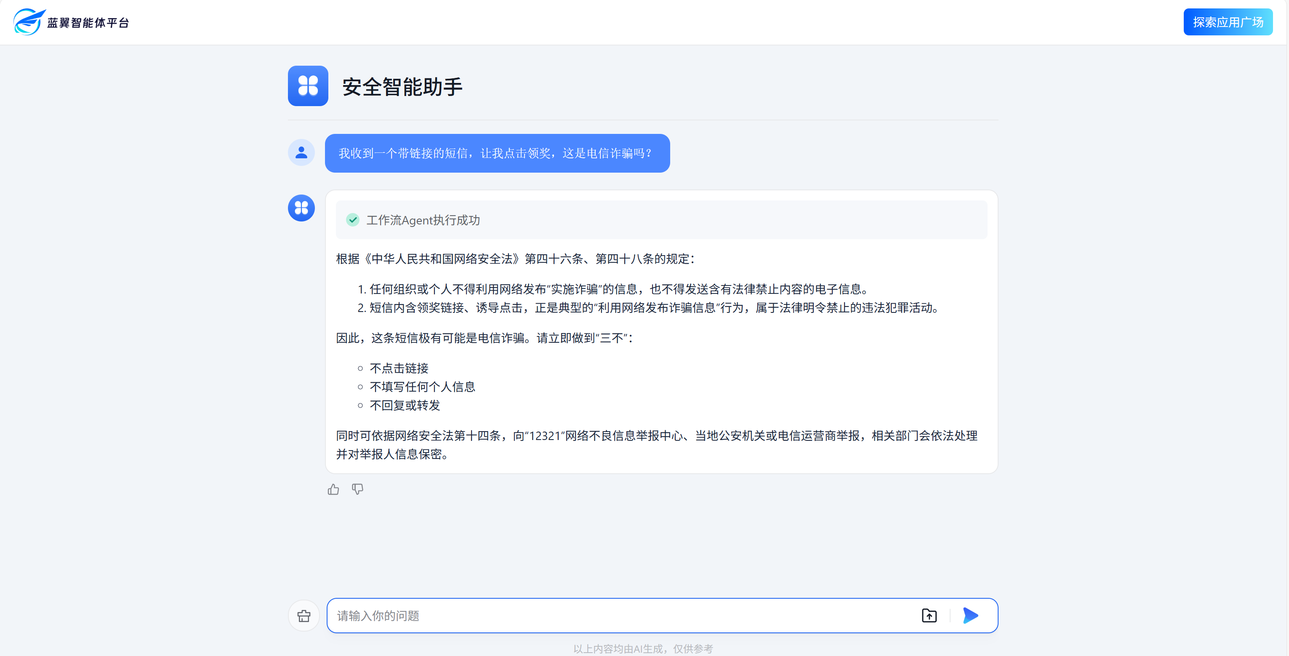
Task: Click the 蓝翼智能体平台 header text
Action: pos(88,23)
